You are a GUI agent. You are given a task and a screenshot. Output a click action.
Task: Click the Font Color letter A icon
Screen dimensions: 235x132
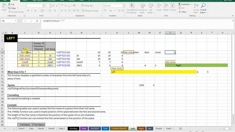pyautogui.click(x=55, y=11)
